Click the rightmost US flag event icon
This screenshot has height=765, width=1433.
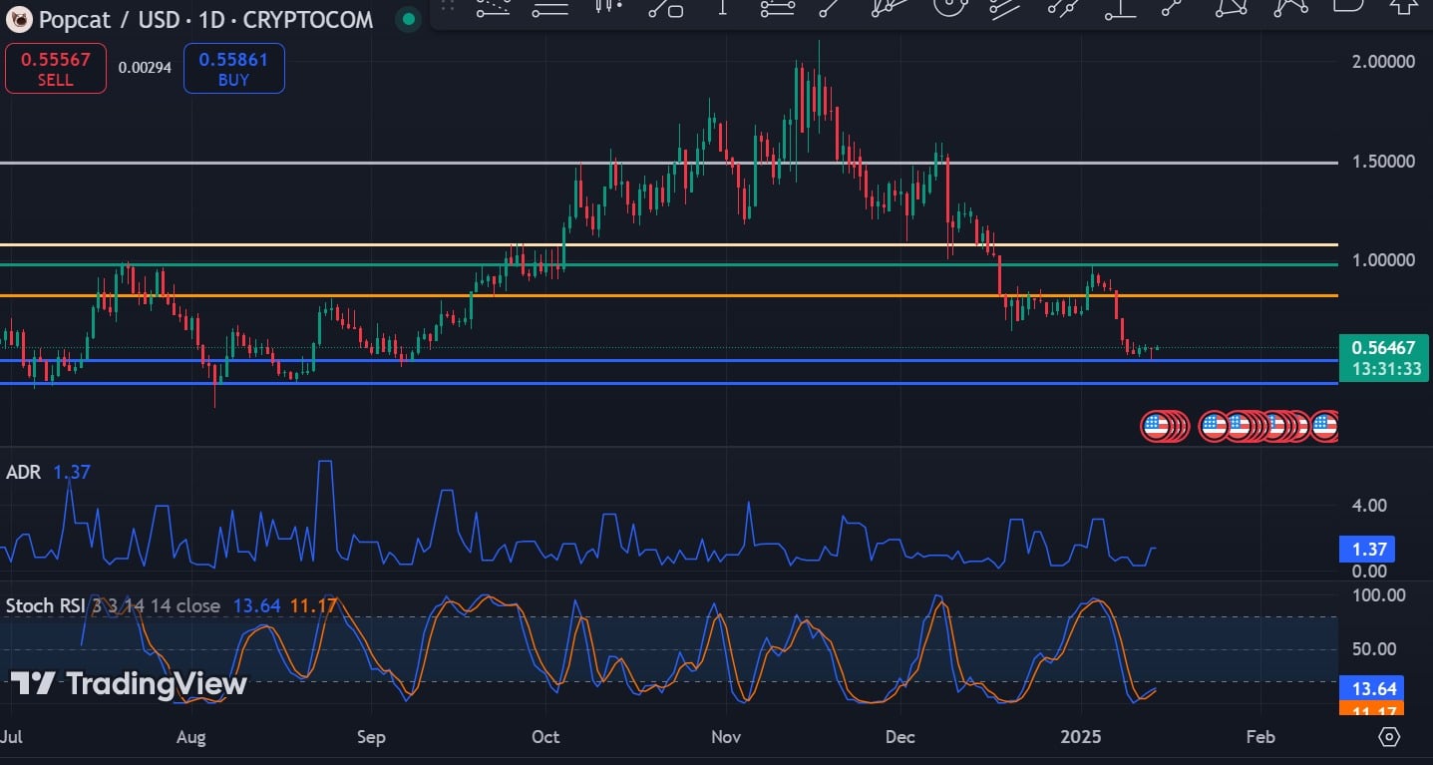coord(1324,426)
